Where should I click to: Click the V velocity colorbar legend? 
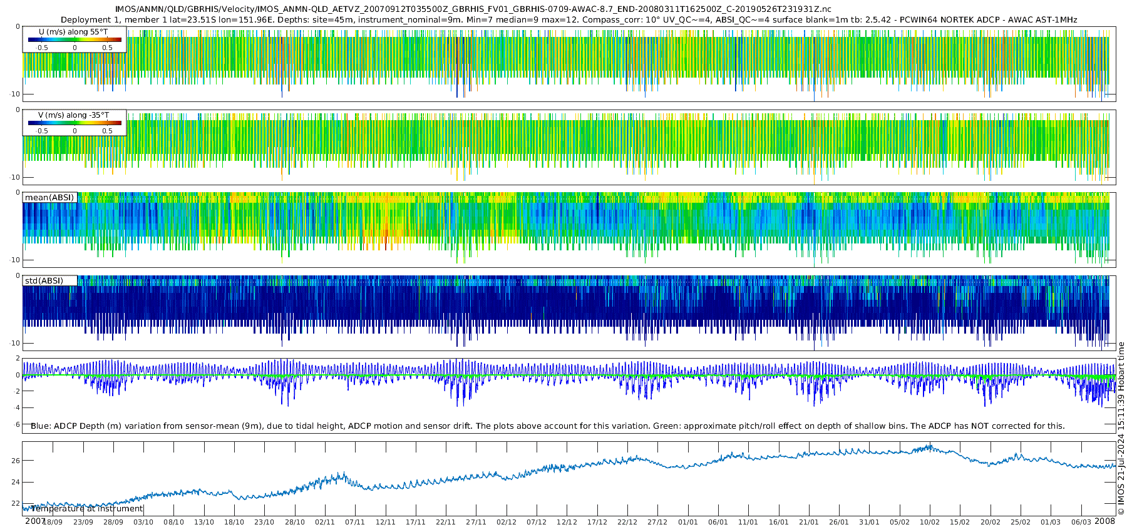(x=75, y=123)
